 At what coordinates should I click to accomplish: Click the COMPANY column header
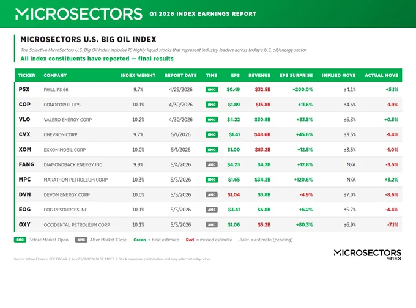click(55, 75)
